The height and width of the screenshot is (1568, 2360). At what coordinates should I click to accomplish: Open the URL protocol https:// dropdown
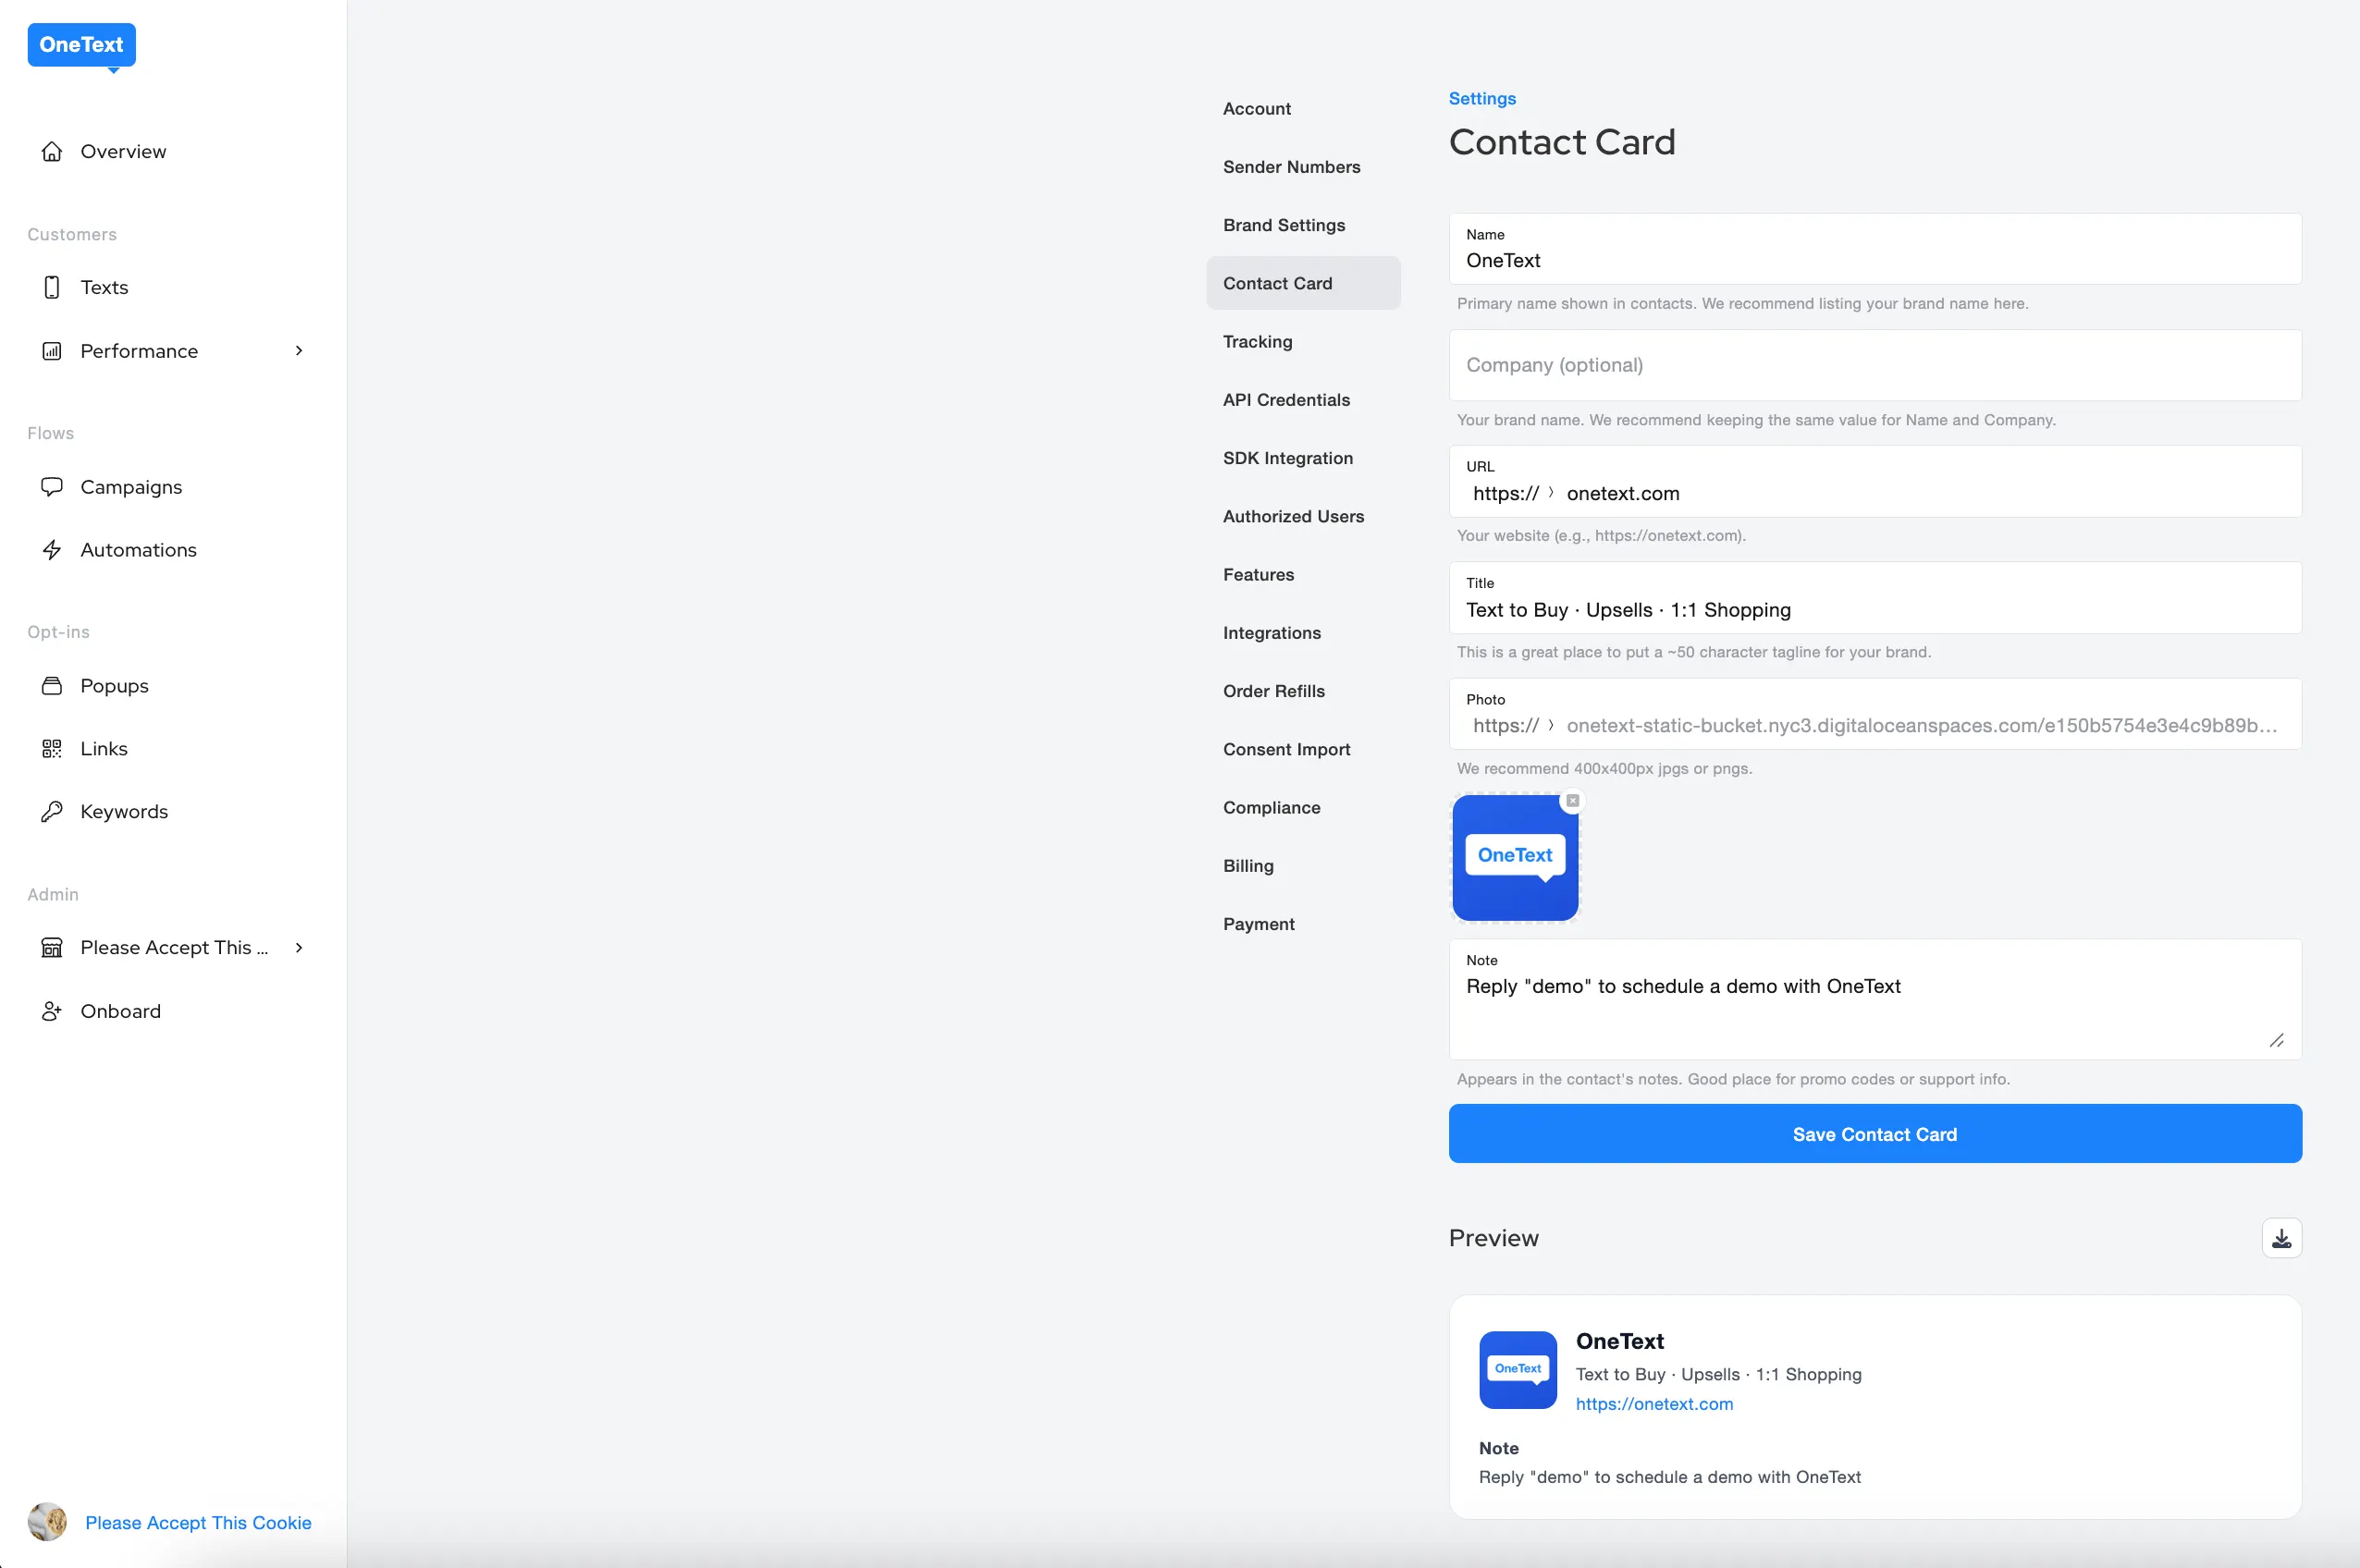tap(1513, 494)
